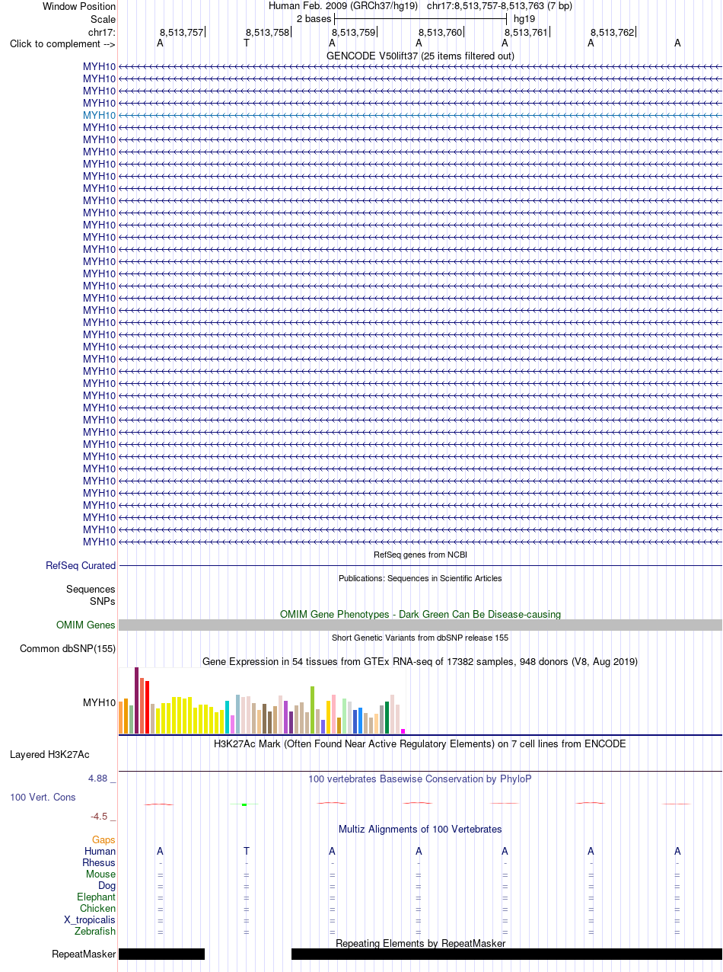The image size is (723, 972).
Task: Click the Scale label in the ruler
Action: tap(103, 19)
